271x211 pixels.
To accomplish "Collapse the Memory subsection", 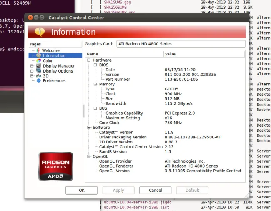I will click(95, 84).
